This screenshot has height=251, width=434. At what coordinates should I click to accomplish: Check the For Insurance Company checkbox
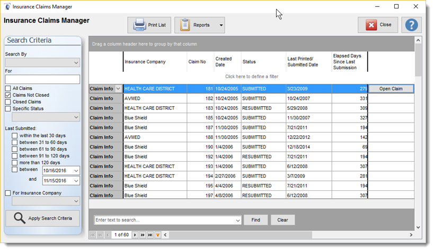click(x=8, y=193)
